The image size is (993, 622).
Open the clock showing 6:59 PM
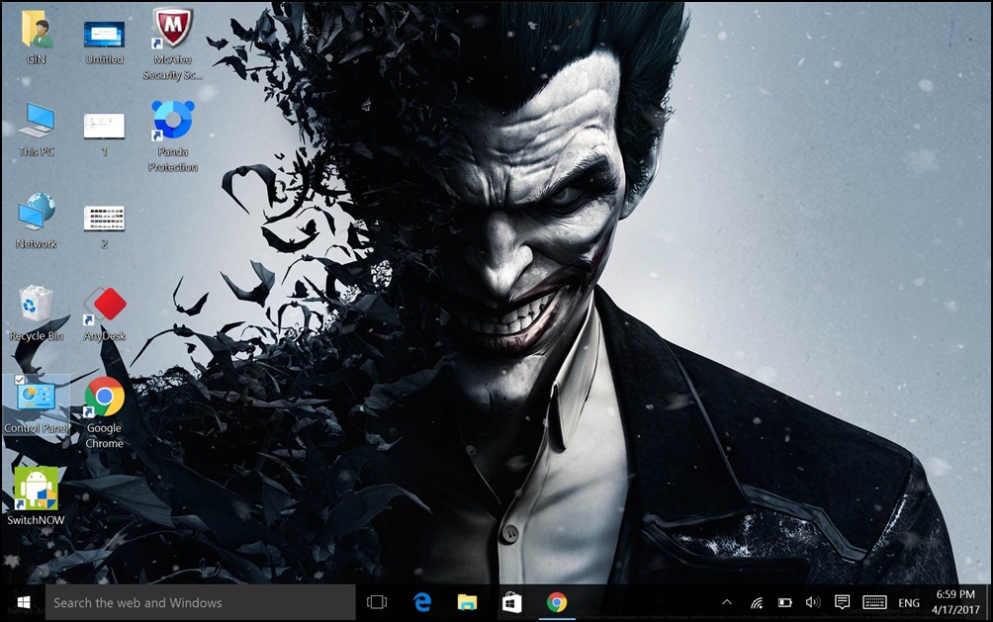coord(955,602)
